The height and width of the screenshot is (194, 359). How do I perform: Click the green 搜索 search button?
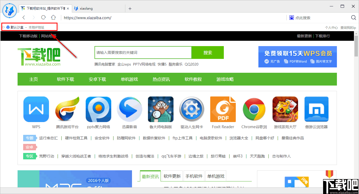(208, 52)
